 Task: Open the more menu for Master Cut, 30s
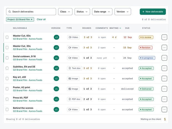pyautogui.click(x=164, y=48)
